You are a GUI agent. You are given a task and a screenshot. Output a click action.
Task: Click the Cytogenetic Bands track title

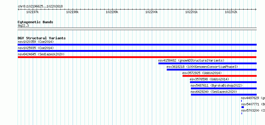35,22
